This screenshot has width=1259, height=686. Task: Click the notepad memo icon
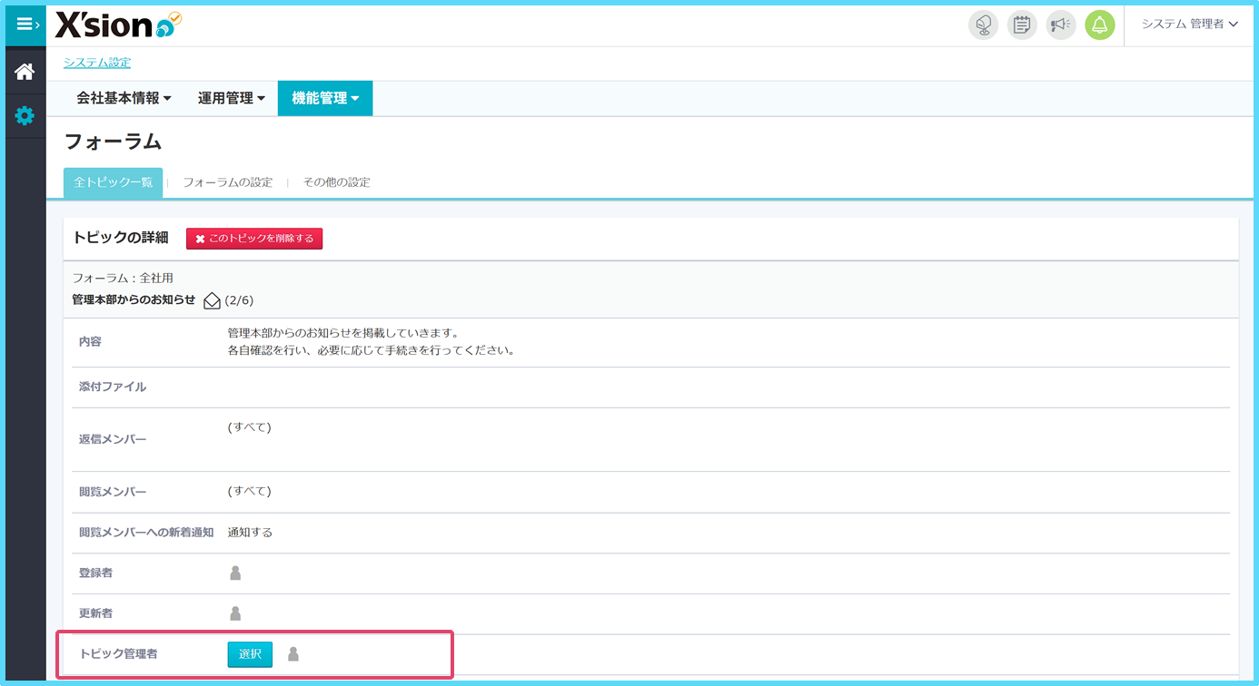point(1022,24)
